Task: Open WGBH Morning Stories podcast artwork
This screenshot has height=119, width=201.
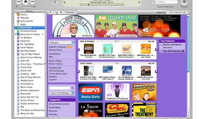Action: (x=146, y=71)
